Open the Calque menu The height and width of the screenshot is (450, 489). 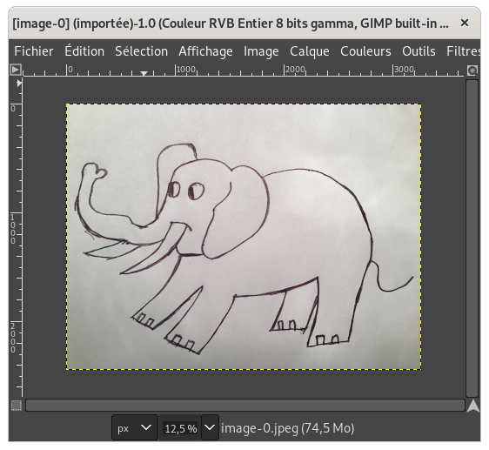[310, 51]
